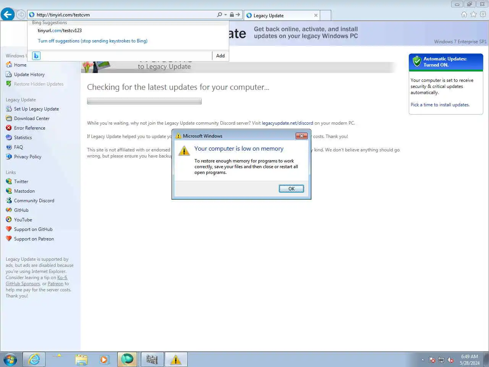This screenshot has height=367, width=489.
Task: Click the Ko-fi tip link
Action: tap(62, 278)
